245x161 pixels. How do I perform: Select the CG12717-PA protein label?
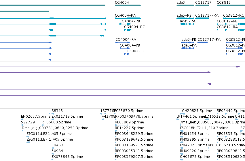(x=209, y=40)
